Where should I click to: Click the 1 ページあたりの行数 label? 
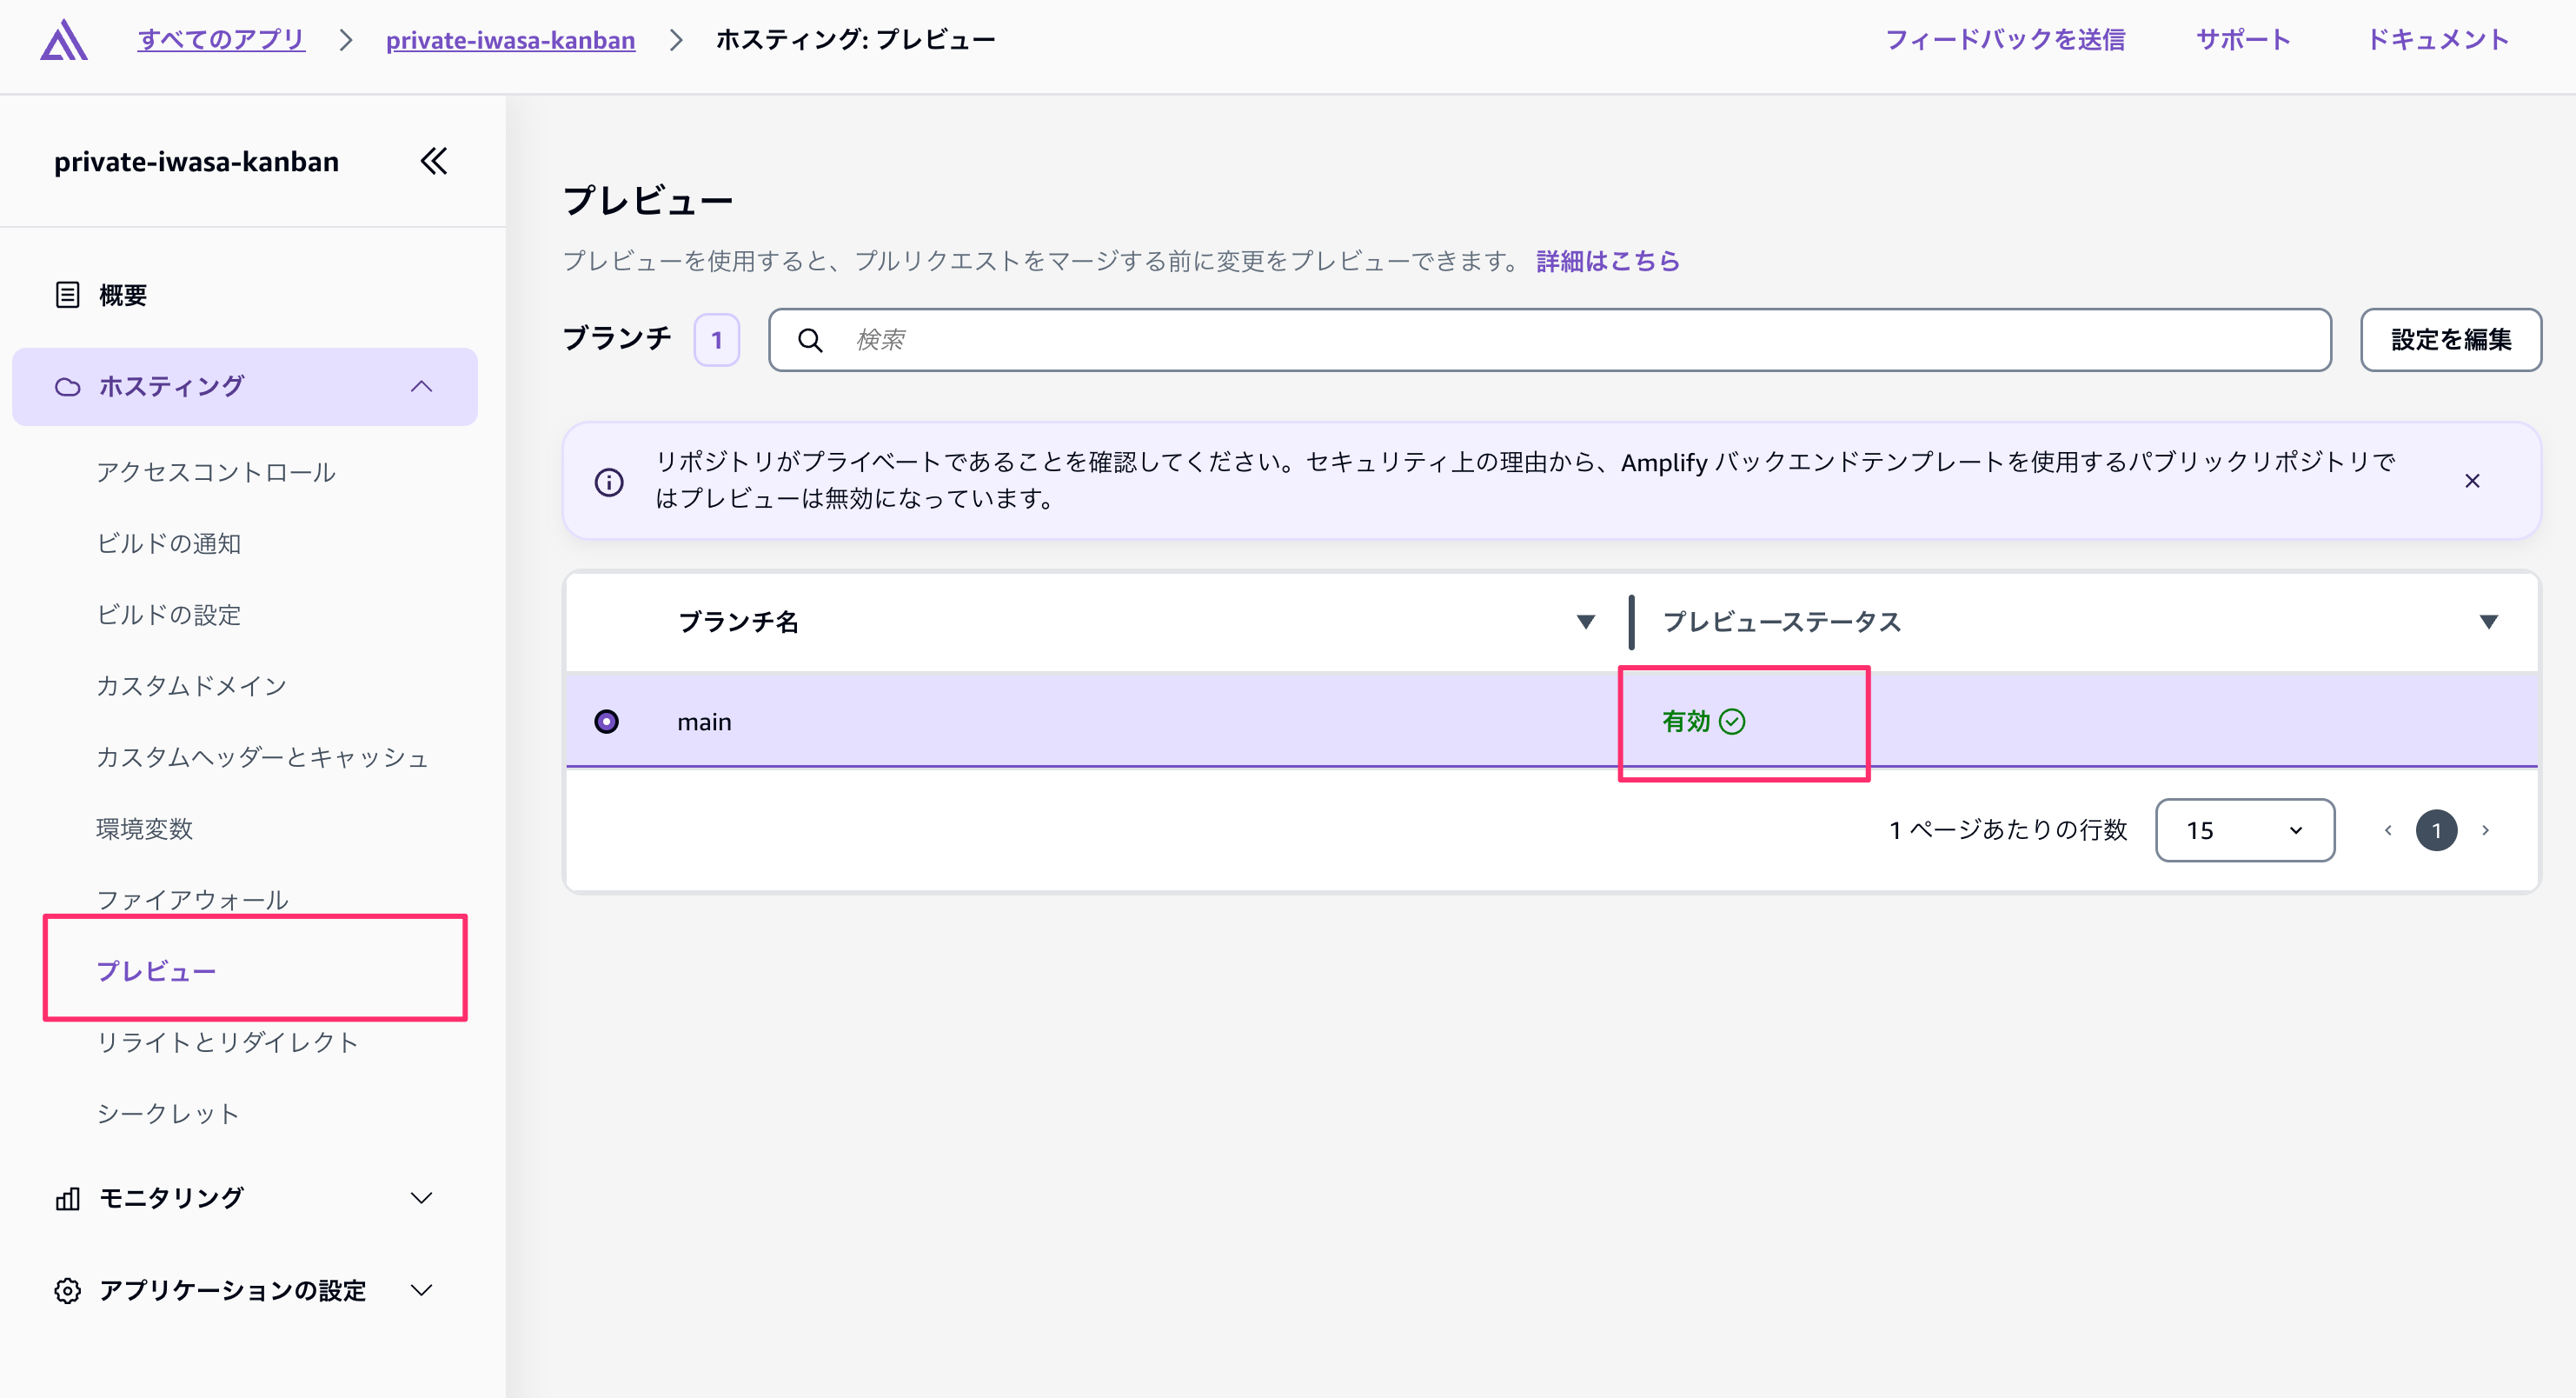(x=2008, y=830)
